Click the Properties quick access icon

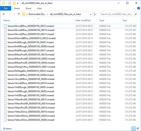click(10, 3)
